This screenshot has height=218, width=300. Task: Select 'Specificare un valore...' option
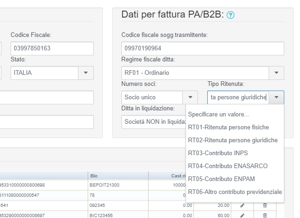tap(218, 114)
